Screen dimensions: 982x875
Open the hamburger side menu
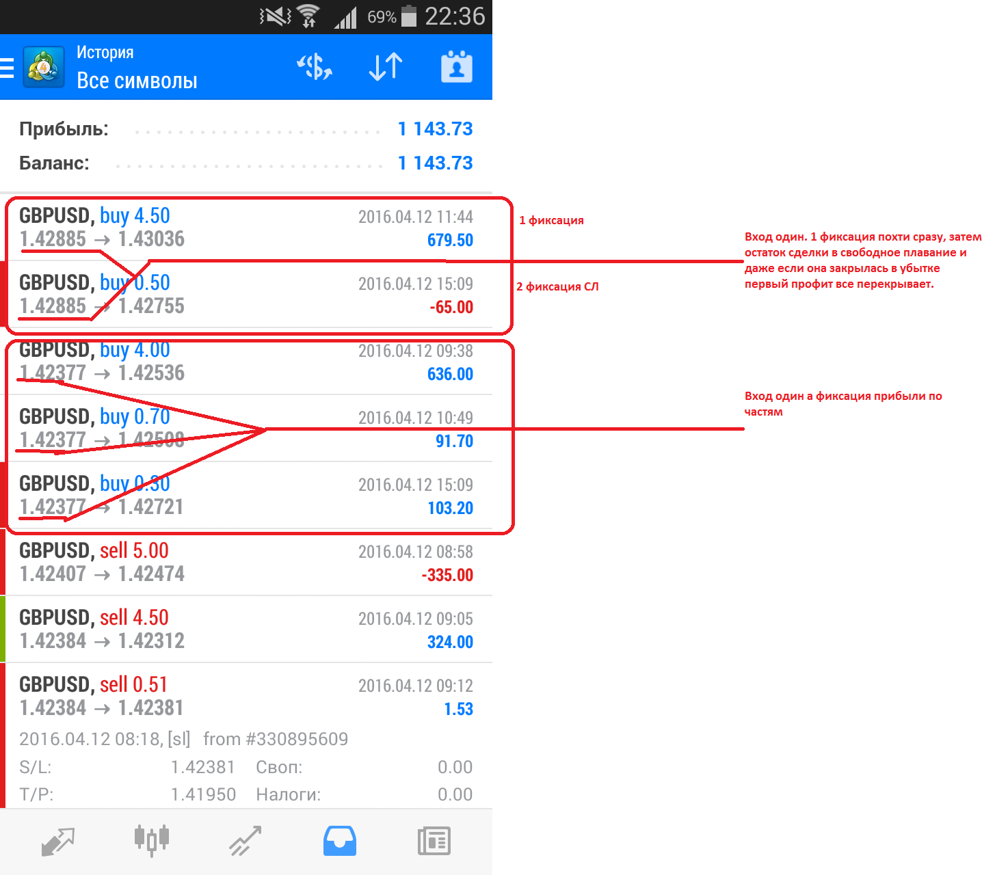point(7,68)
